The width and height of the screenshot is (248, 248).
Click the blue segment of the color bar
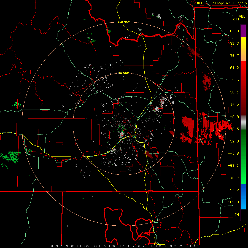click(x=243, y=196)
